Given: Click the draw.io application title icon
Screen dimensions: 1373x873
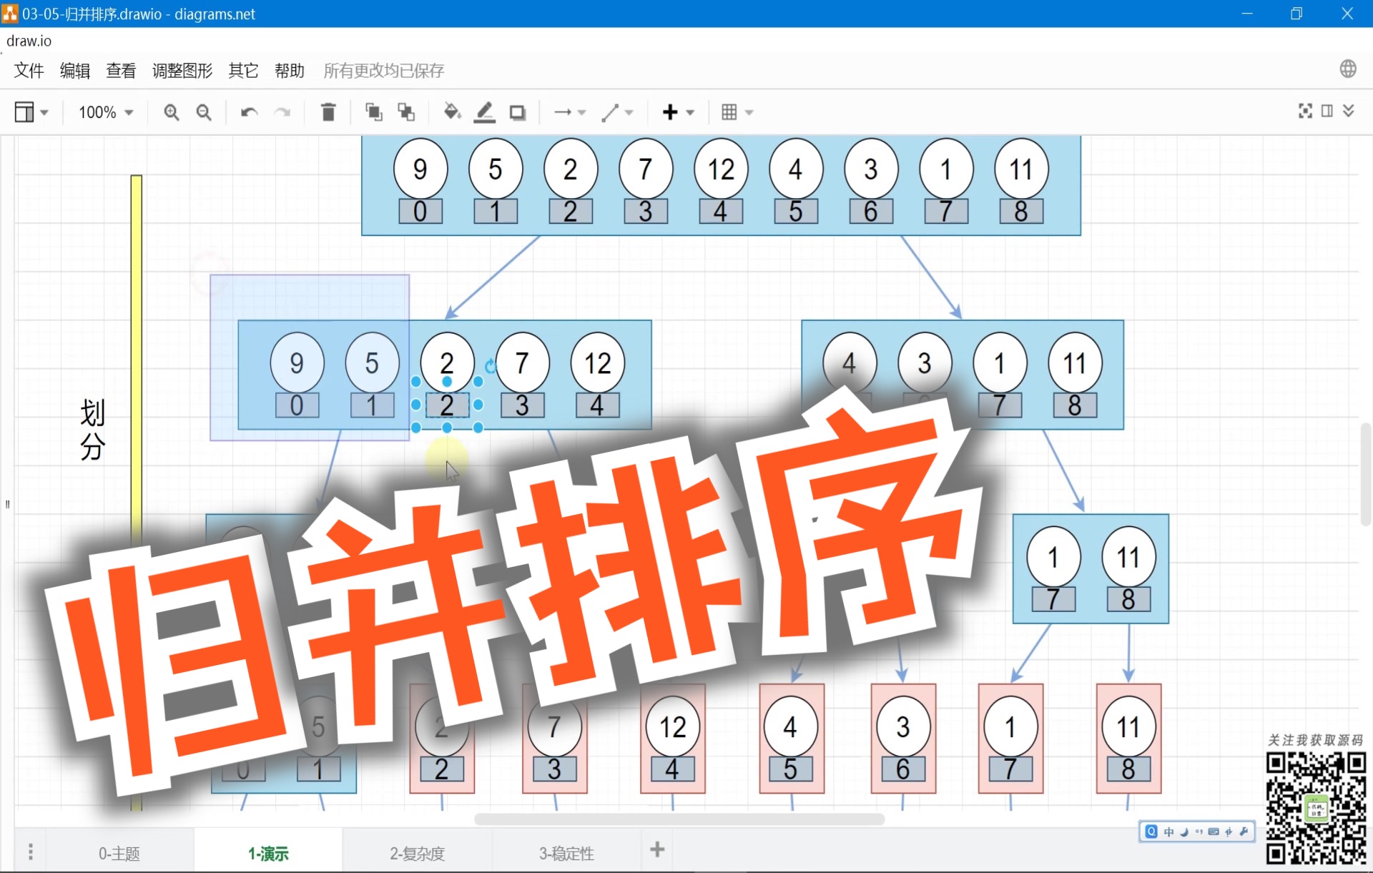Looking at the screenshot, I should click(x=9, y=14).
